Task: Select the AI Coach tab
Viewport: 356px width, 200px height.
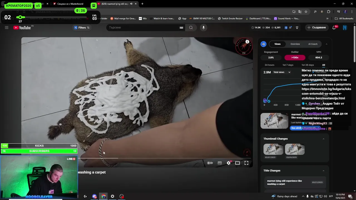Action: click(313, 44)
